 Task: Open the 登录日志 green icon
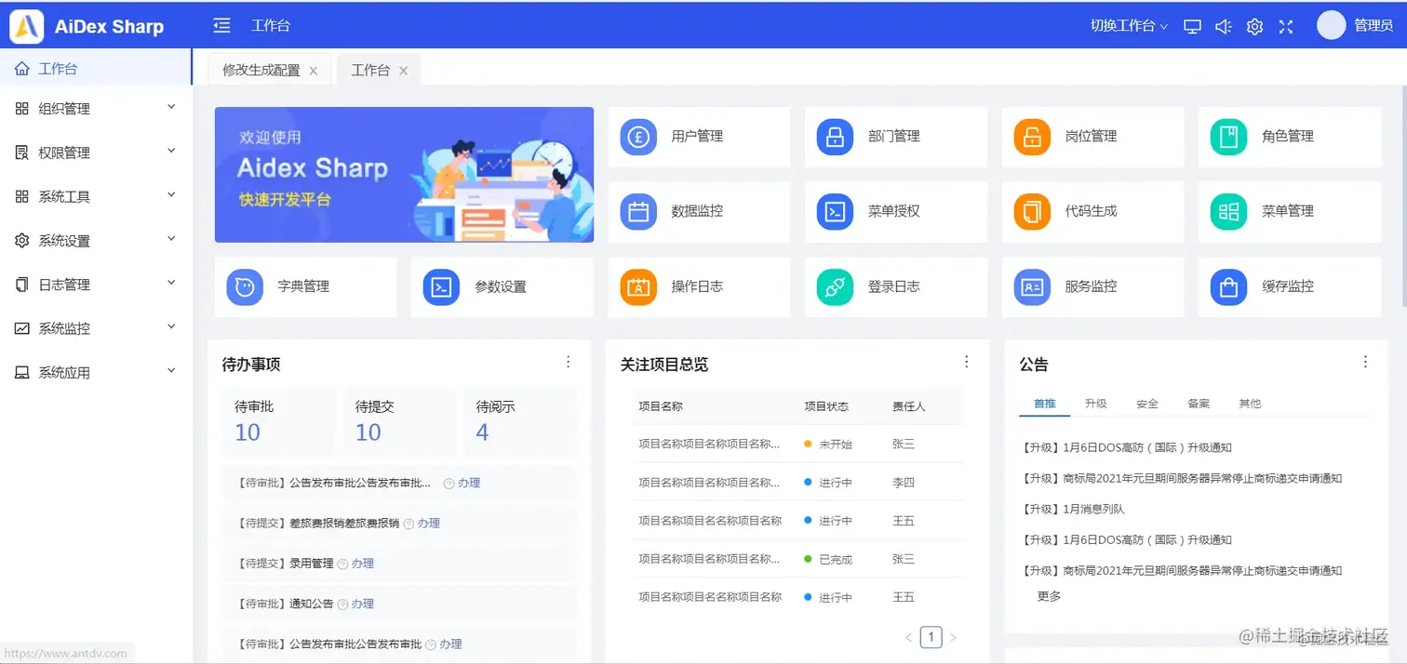pos(835,287)
